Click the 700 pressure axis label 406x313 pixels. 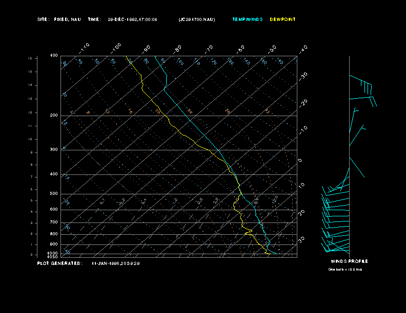[54, 222]
